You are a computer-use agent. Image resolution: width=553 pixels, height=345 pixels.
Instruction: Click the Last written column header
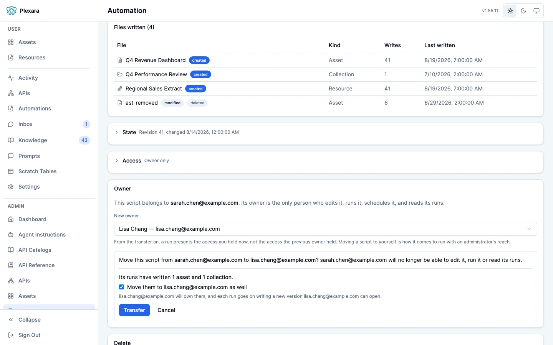440,45
